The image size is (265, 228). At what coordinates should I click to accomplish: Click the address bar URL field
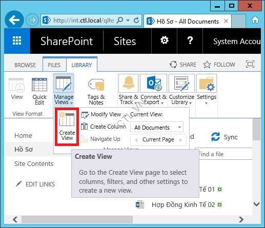(84, 20)
